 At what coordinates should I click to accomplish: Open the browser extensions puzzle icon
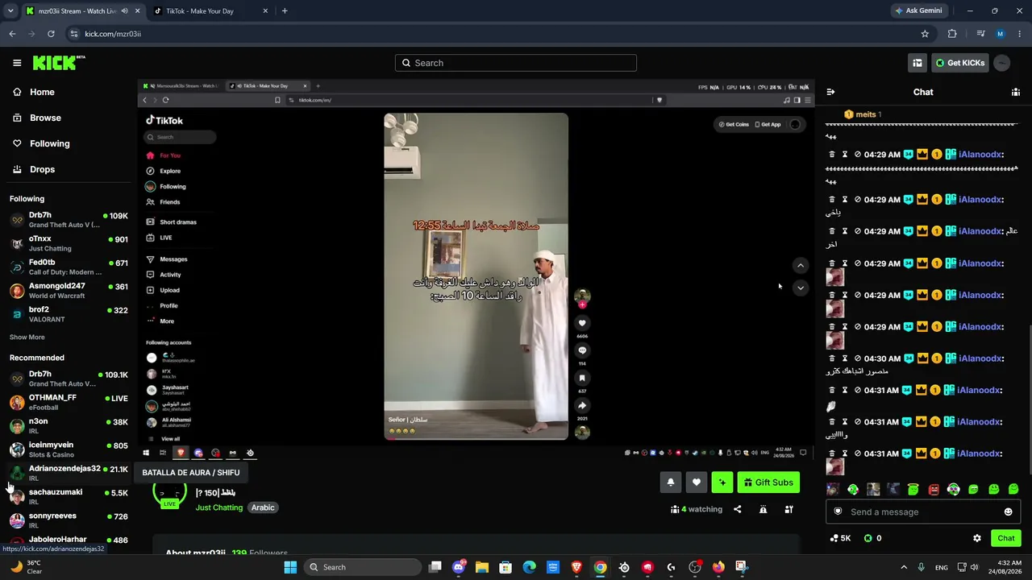coord(952,34)
